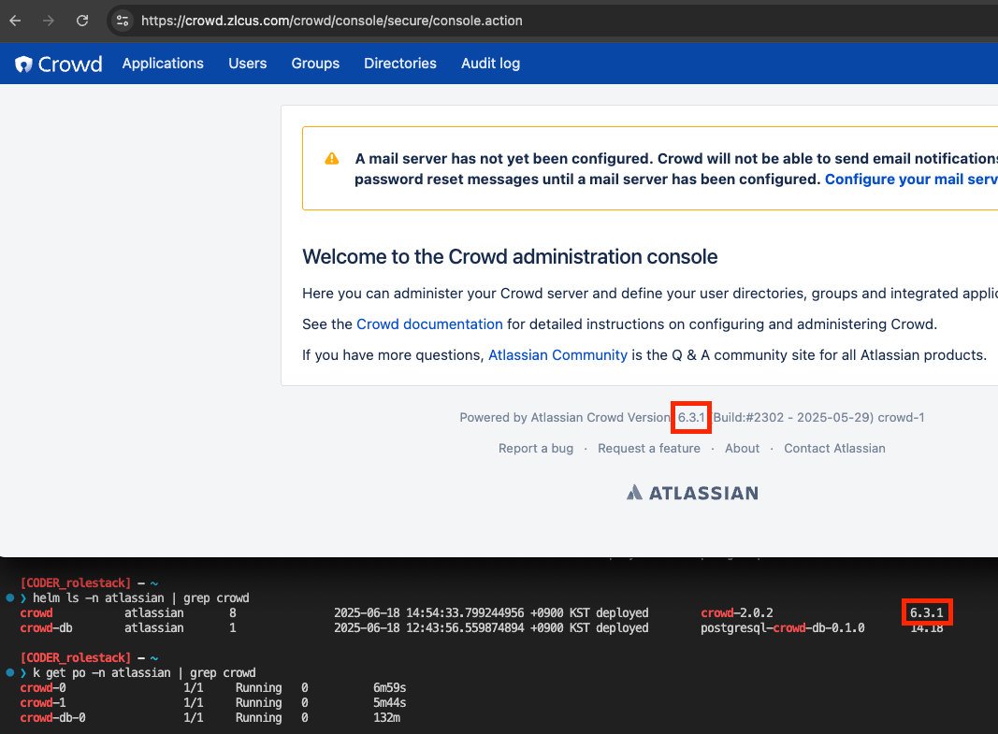Open the Groups menu
Viewport: 998px width, 734px height.
tap(315, 64)
